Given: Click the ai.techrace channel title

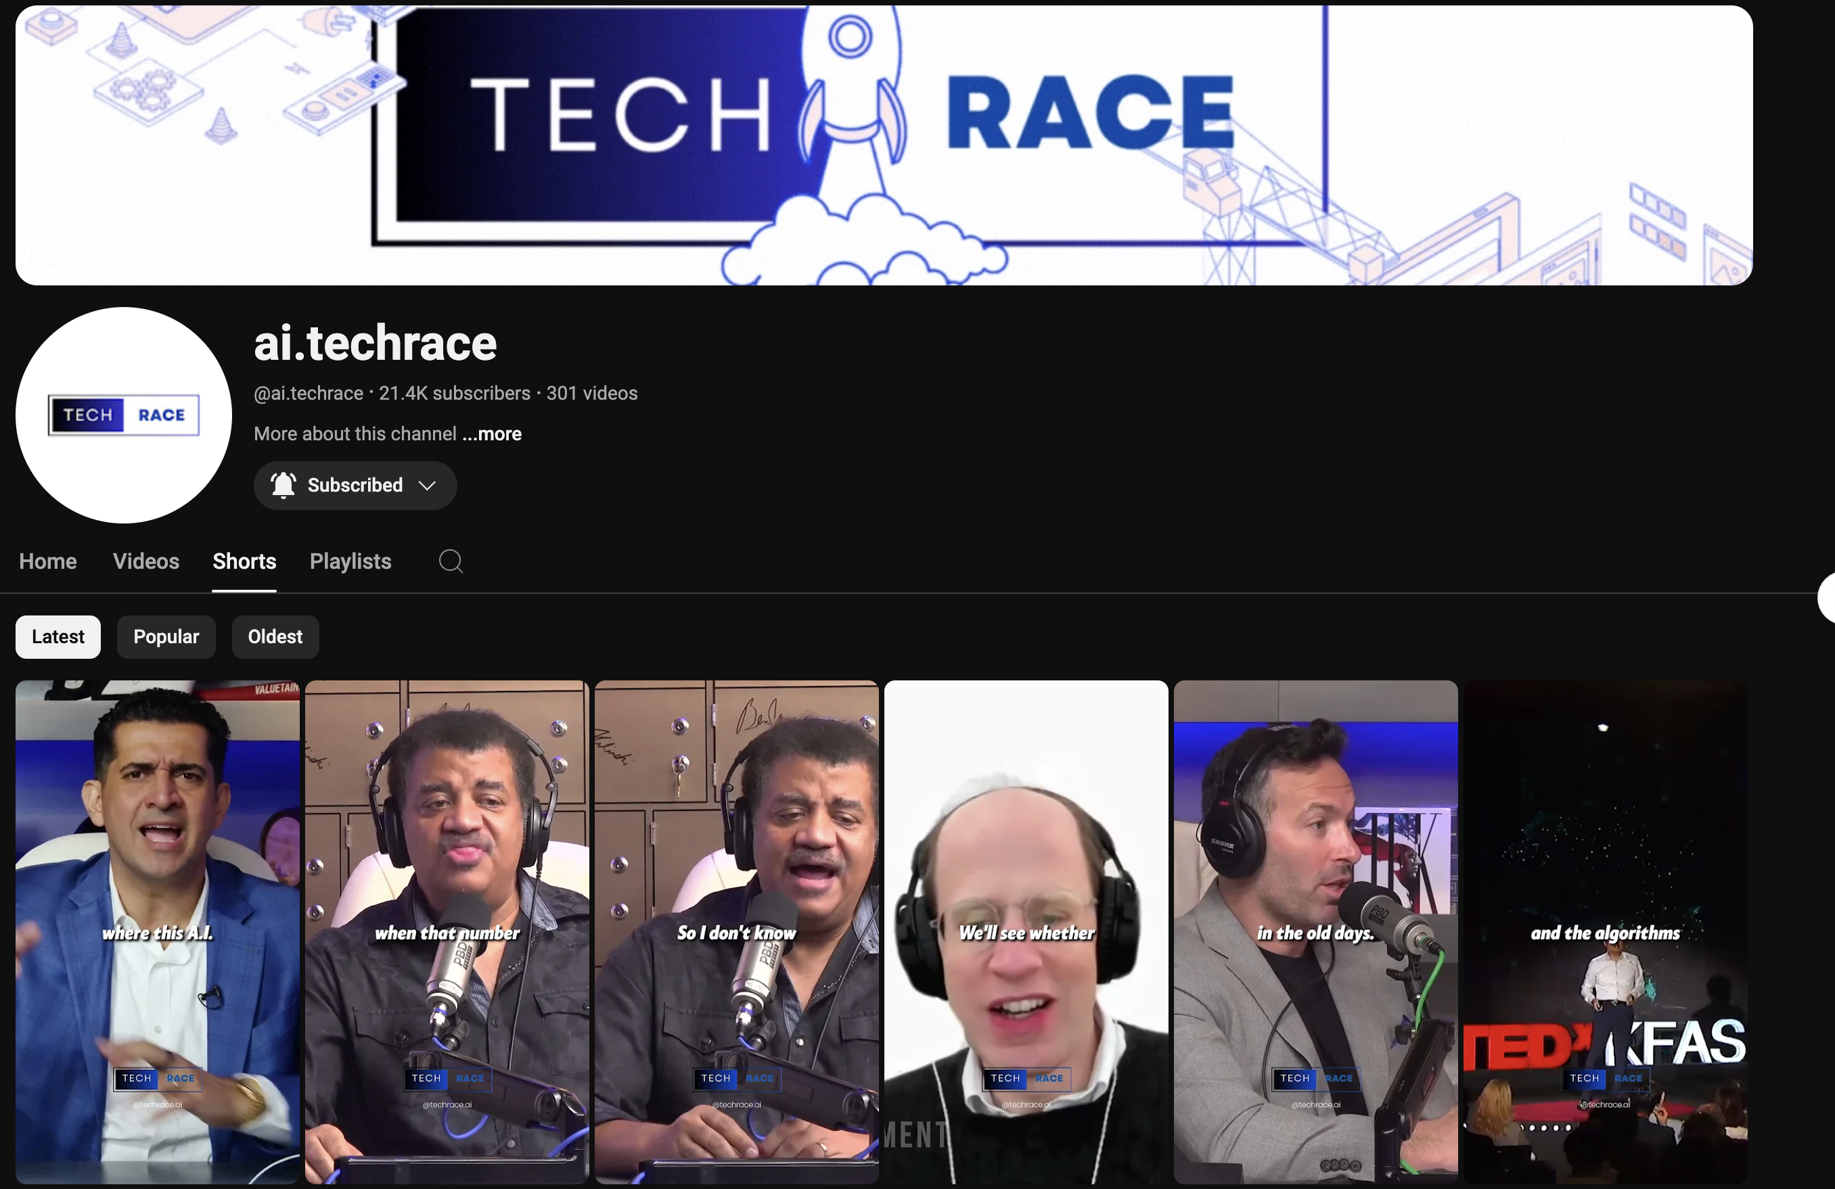Looking at the screenshot, I should pyautogui.click(x=376, y=343).
